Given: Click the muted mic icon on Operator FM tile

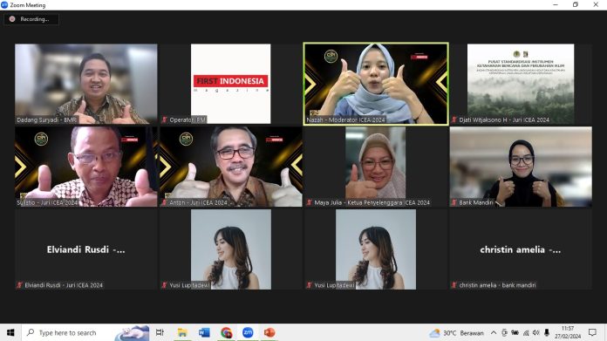Looking at the screenshot, I should [165, 119].
